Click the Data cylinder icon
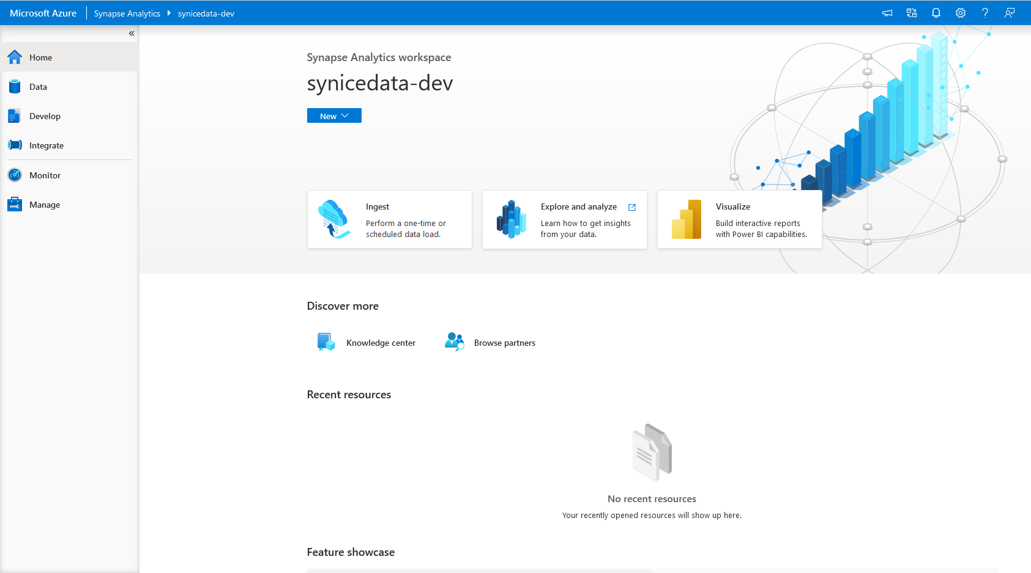The width and height of the screenshot is (1031, 573). tap(15, 87)
